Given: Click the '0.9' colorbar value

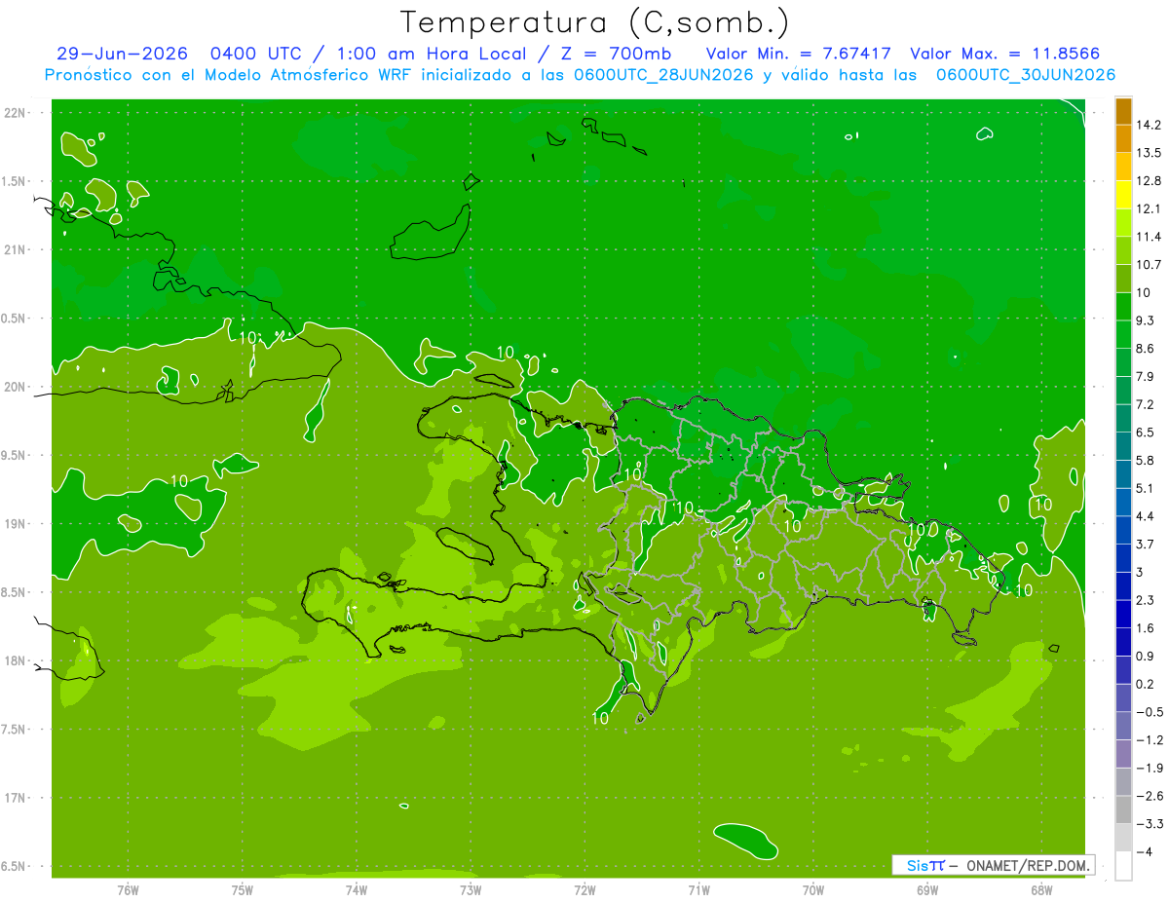Looking at the screenshot, I should [1146, 656].
